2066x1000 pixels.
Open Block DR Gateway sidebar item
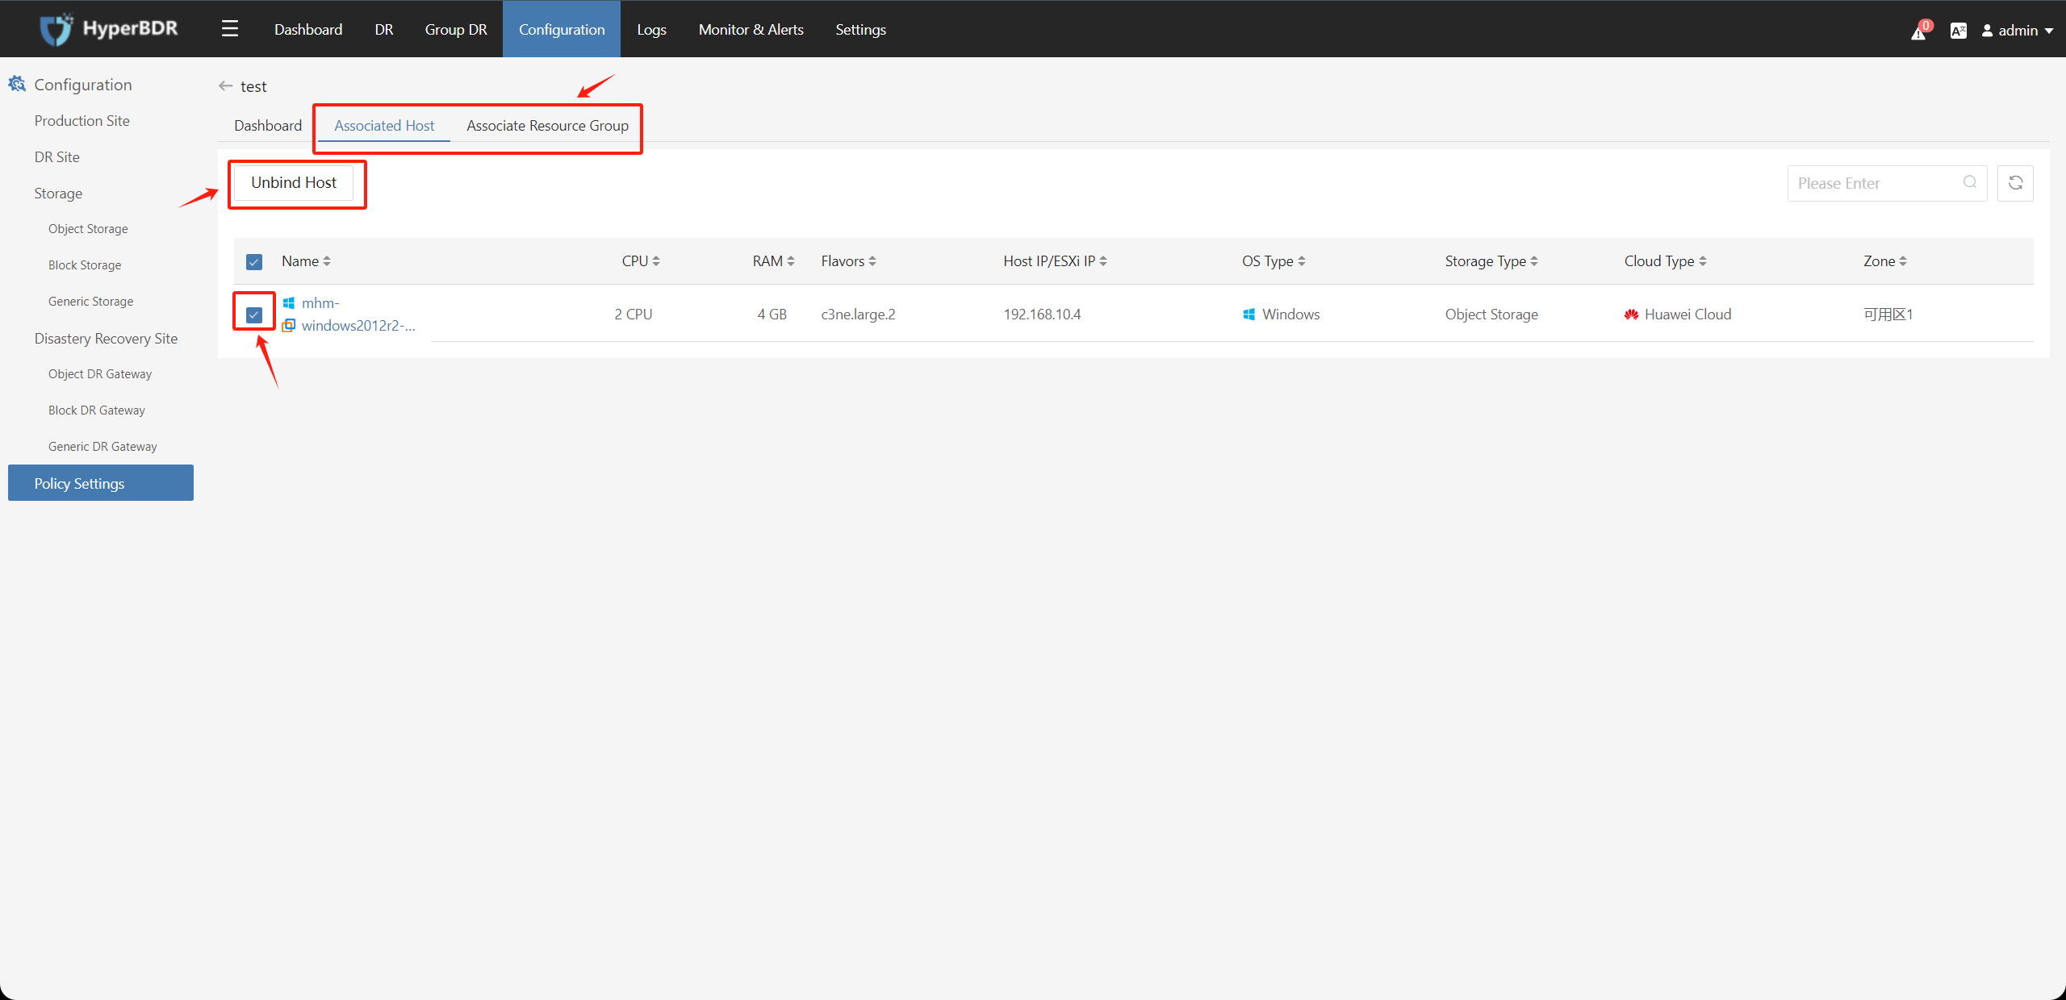pyautogui.click(x=97, y=410)
